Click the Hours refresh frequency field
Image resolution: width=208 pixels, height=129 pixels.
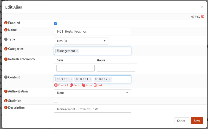[116, 68]
